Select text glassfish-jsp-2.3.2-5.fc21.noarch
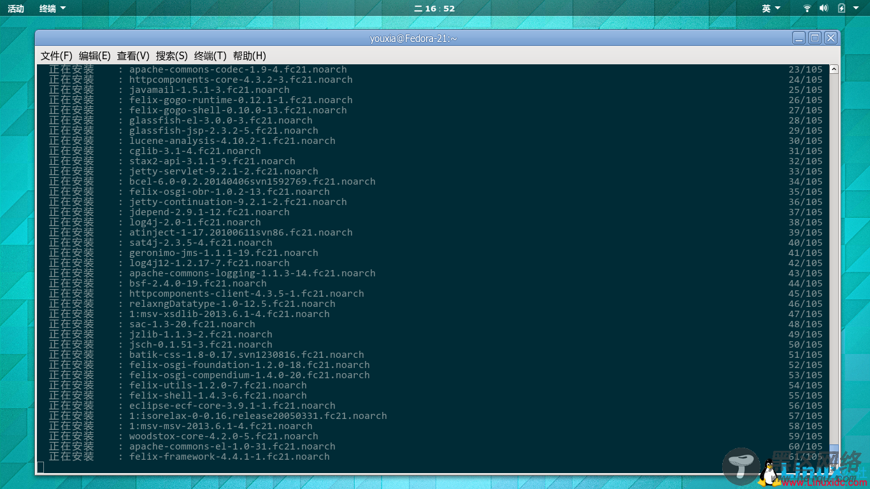The image size is (870, 489). (224, 131)
